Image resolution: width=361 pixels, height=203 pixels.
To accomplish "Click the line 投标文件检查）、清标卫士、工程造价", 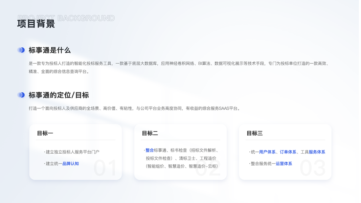I will [x=181, y=158].
